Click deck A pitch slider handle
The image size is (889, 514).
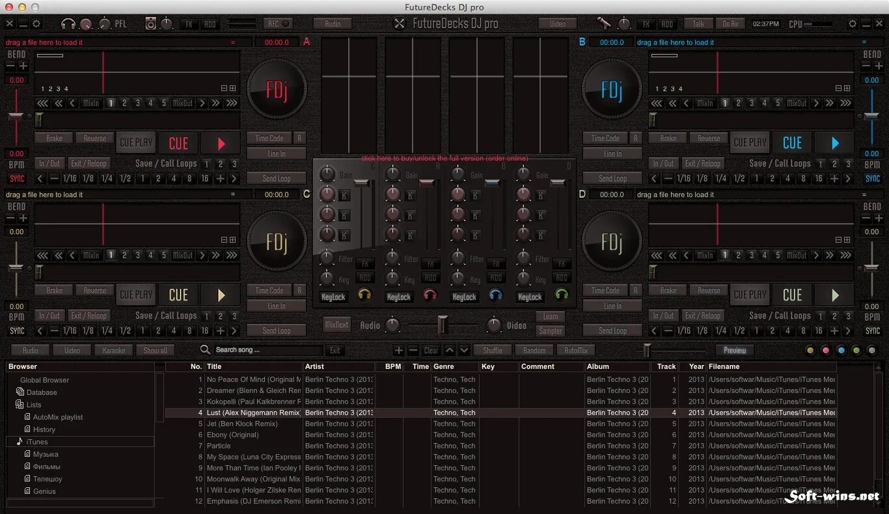16,116
